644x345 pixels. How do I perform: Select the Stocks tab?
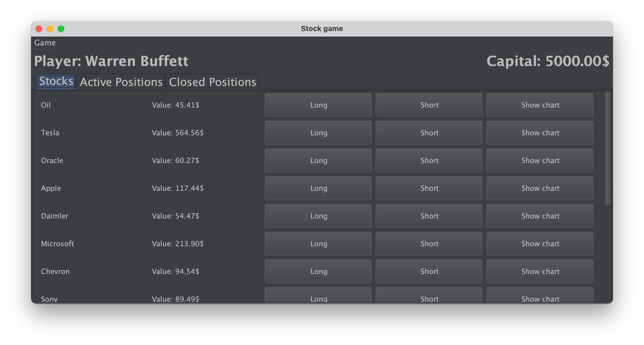(x=55, y=82)
